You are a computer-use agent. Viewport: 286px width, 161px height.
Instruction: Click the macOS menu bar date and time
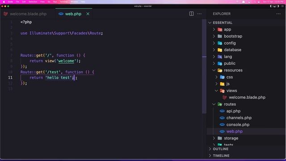[x=273, y=2]
